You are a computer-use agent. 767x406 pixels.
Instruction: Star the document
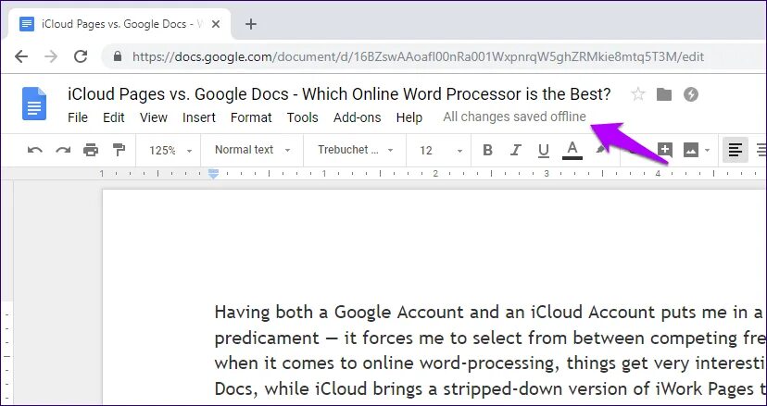click(637, 94)
